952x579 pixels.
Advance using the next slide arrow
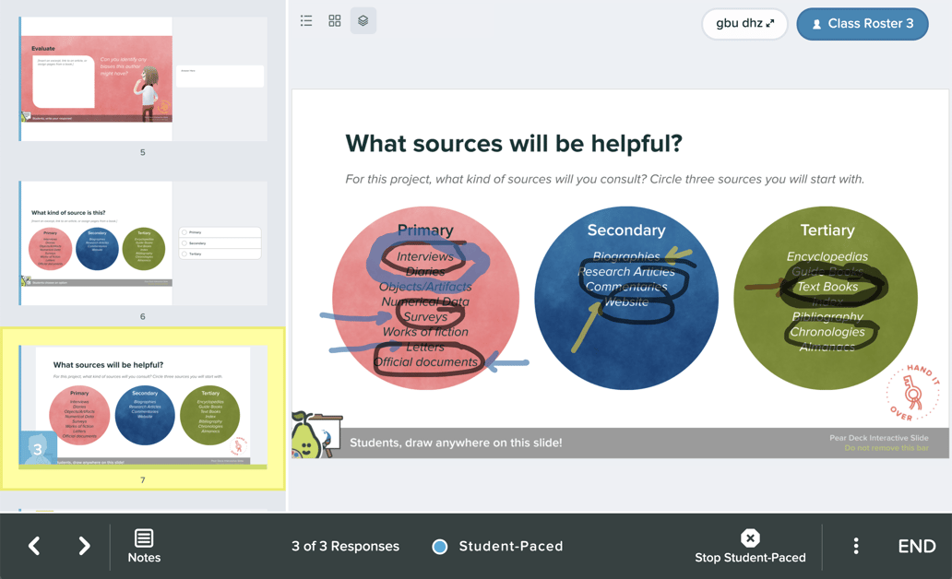pos(83,546)
